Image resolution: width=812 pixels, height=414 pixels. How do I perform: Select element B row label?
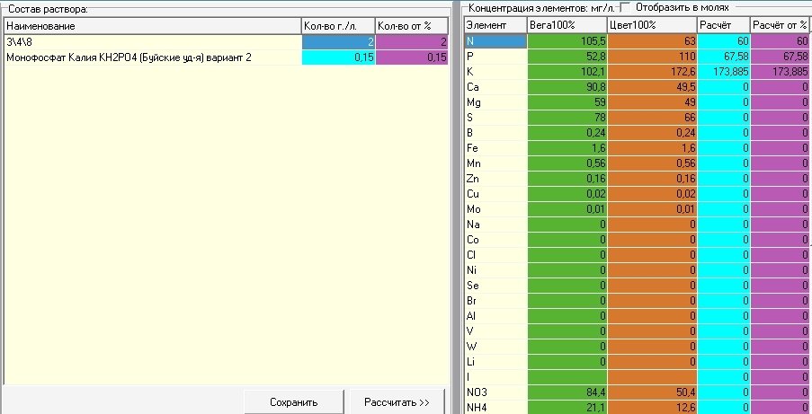(495, 133)
